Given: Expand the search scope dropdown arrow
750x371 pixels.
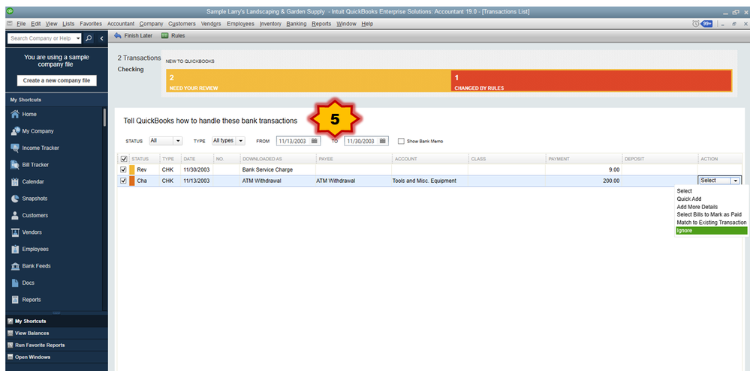Looking at the screenshot, I should [x=78, y=38].
